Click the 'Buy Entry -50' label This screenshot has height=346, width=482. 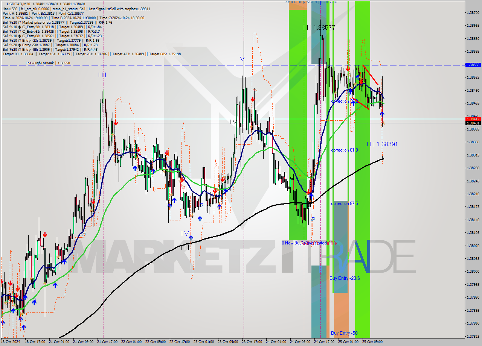344,333
